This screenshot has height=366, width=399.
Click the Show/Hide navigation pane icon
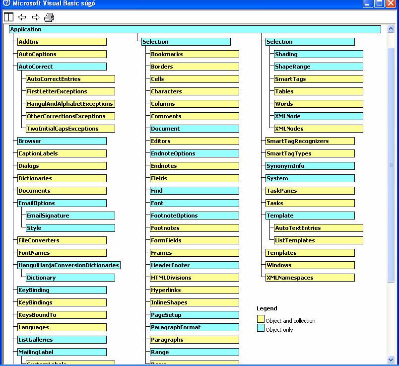tap(8, 17)
